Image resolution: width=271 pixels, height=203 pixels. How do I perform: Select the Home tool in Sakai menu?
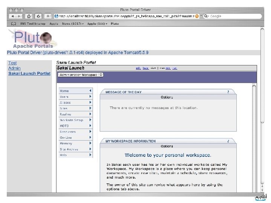[76, 91]
